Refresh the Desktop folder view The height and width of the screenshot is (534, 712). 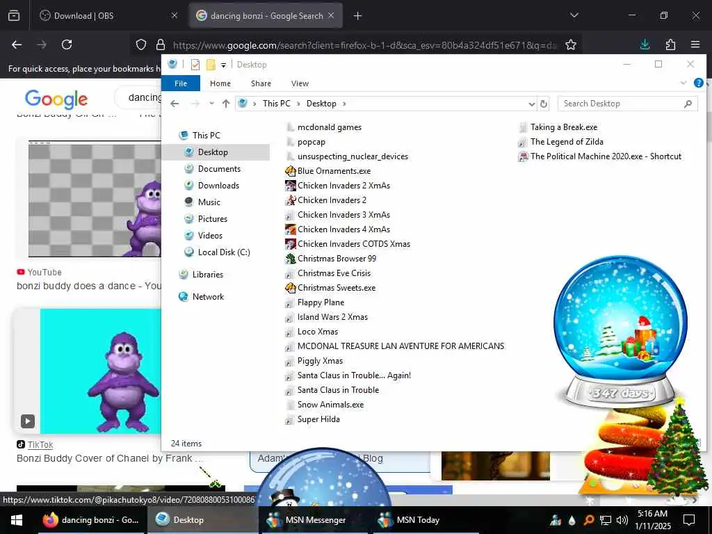click(544, 104)
